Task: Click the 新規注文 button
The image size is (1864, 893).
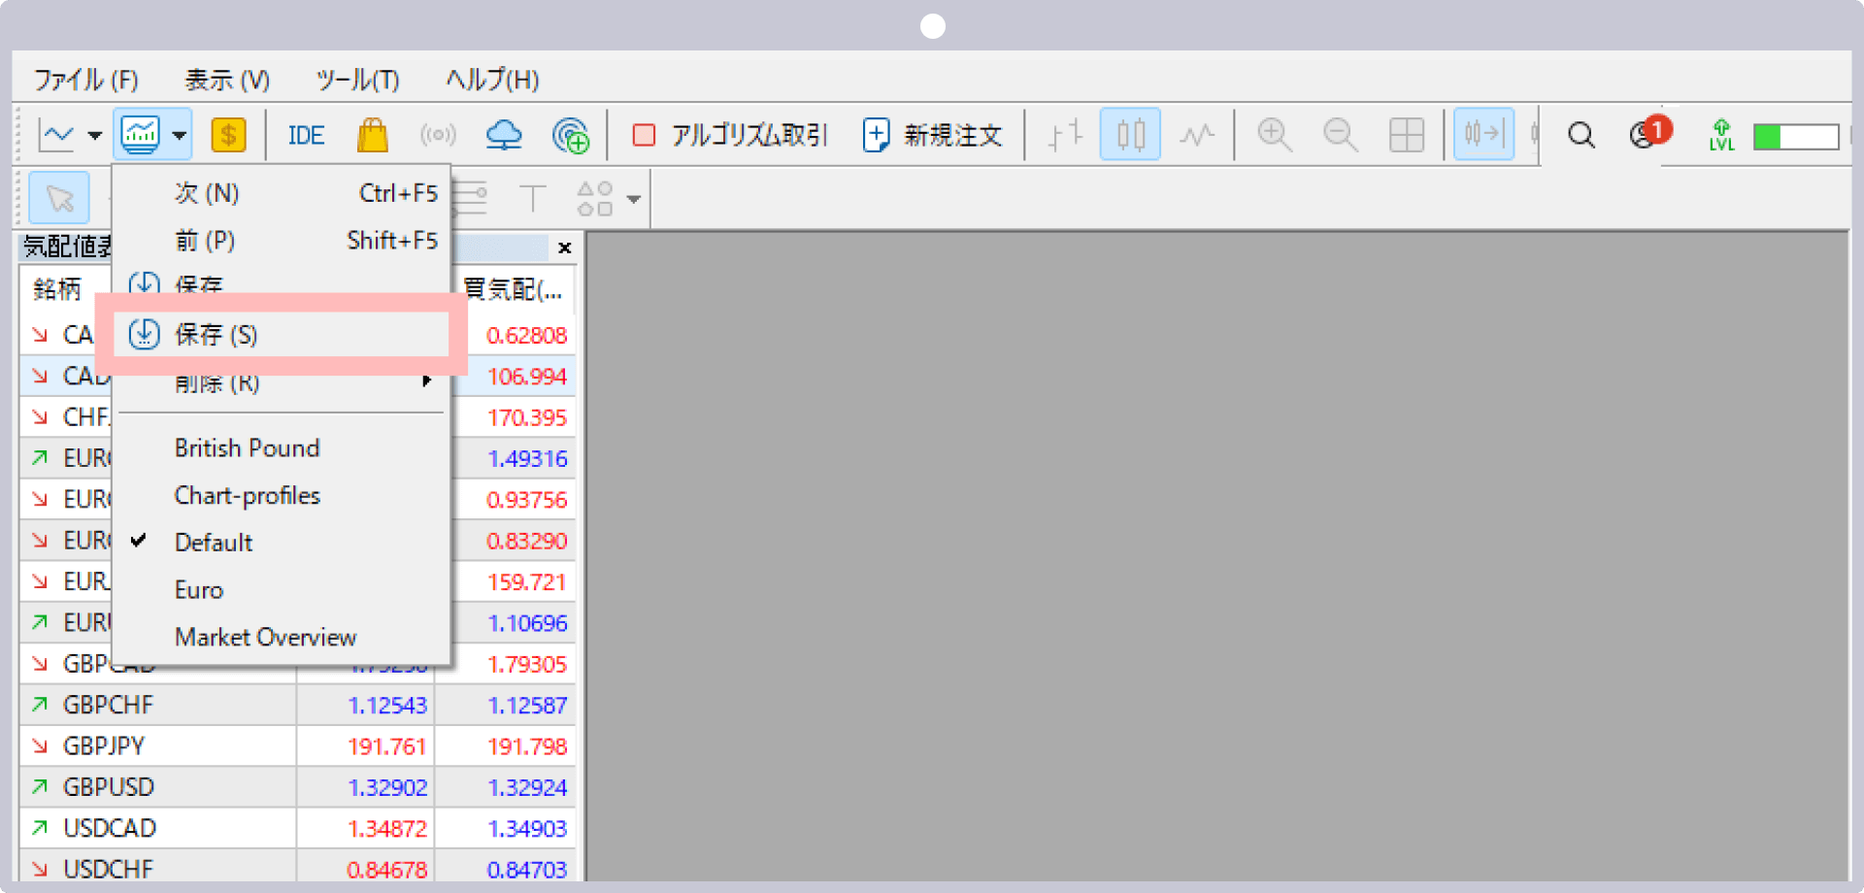Action: pos(932,135)
